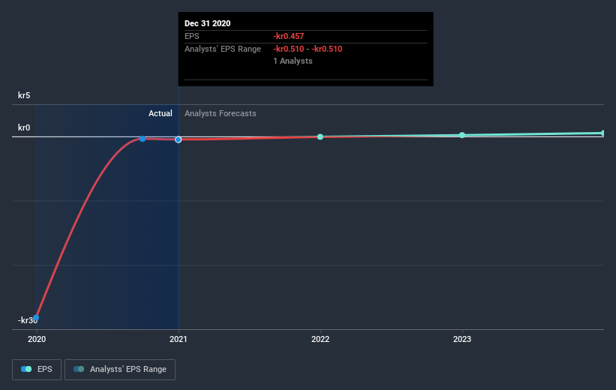Click the -kr0.510 - -kr0.510 range in tooltip
Viewport: 616px width, 390px height.
[308, 49]
